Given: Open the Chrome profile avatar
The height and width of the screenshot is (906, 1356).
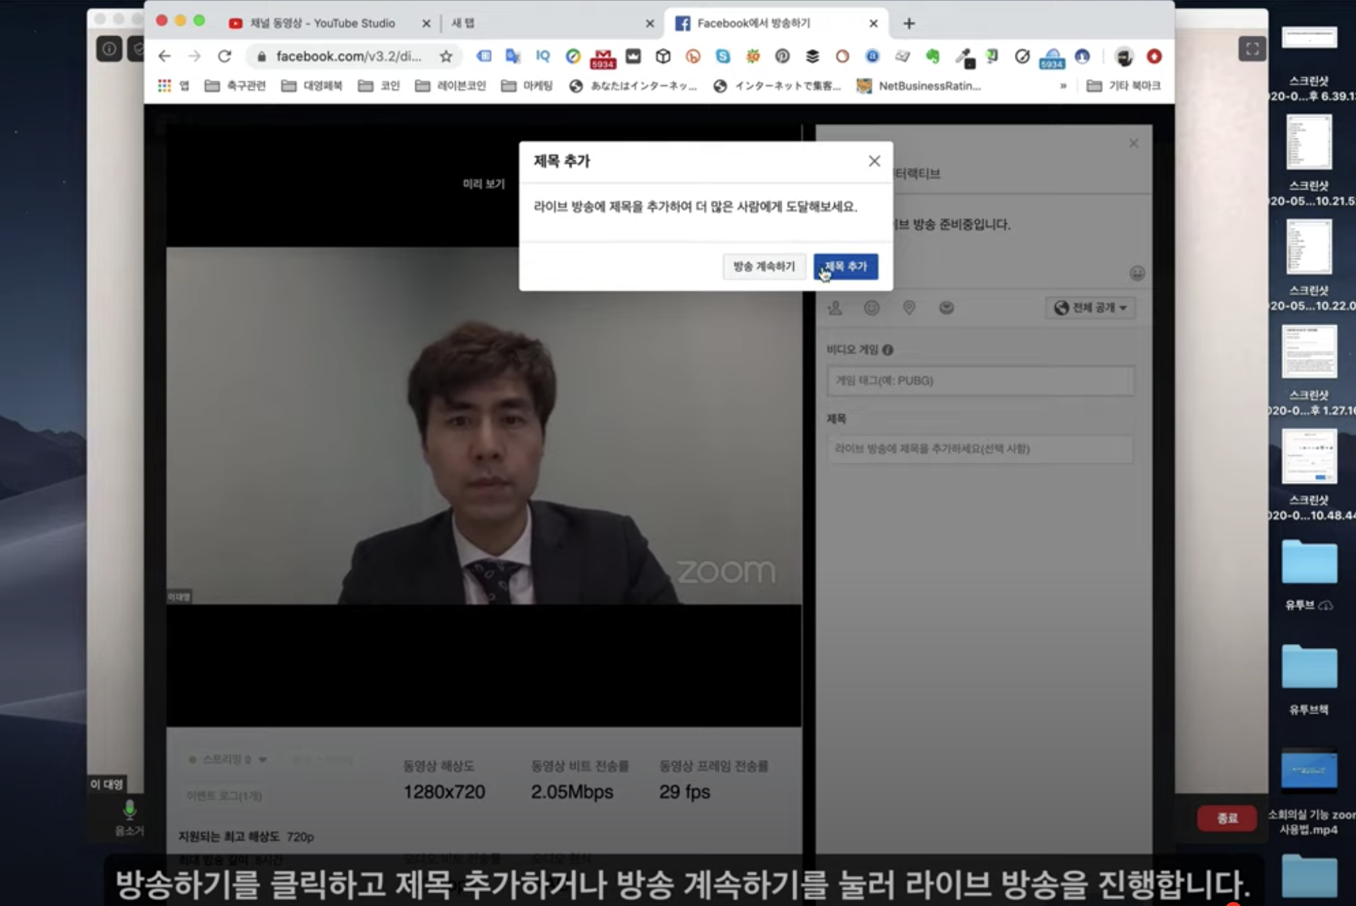Looking at the screenshot, I should [x=1124, y=56].
